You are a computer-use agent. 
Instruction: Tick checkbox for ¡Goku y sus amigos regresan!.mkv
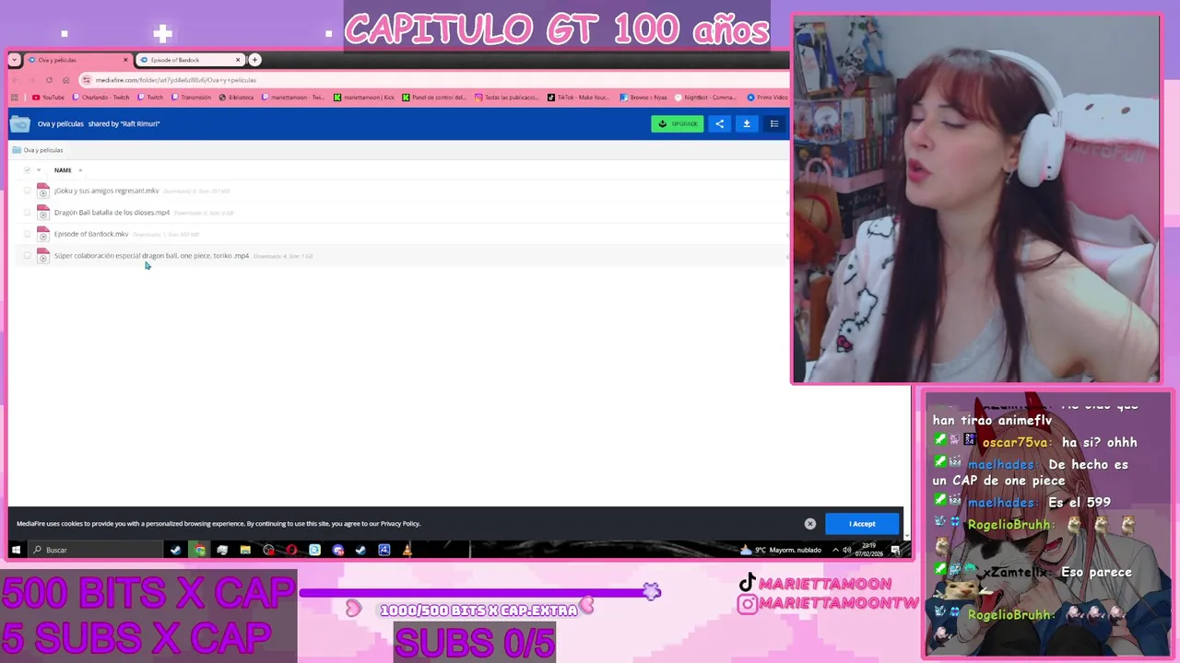27,191
